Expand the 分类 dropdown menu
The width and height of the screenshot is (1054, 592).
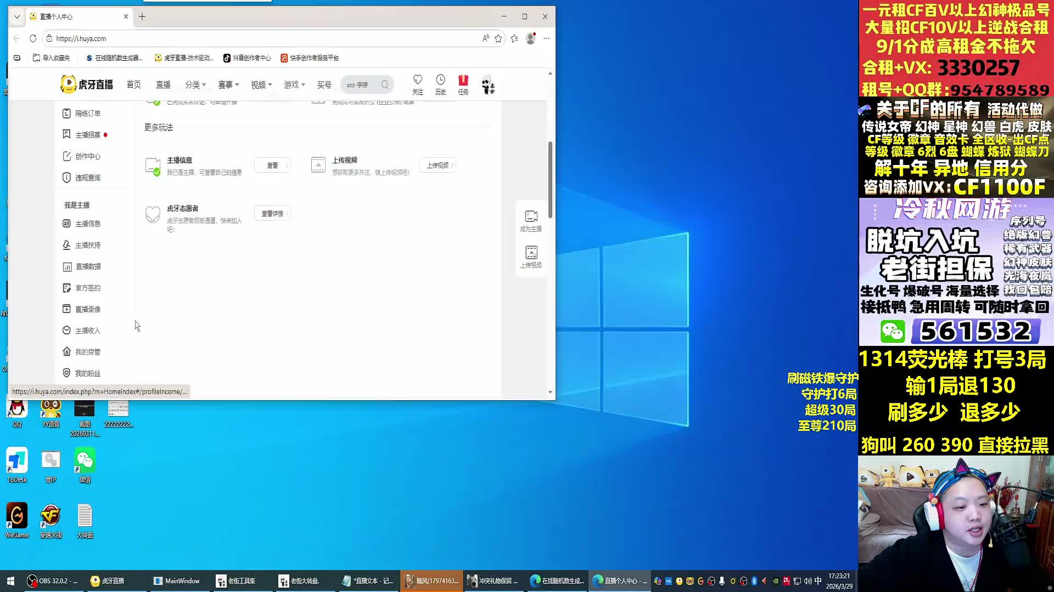[x=195, y=84]
